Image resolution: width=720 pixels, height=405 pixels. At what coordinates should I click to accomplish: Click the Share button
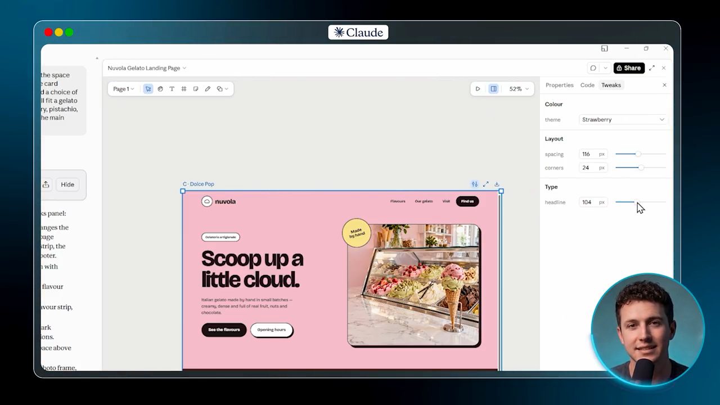[x=628, y=68]
